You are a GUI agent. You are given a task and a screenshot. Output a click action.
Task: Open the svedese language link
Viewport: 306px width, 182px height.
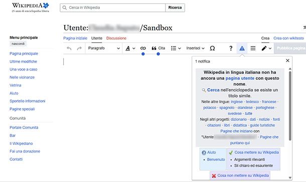(235, 113)
